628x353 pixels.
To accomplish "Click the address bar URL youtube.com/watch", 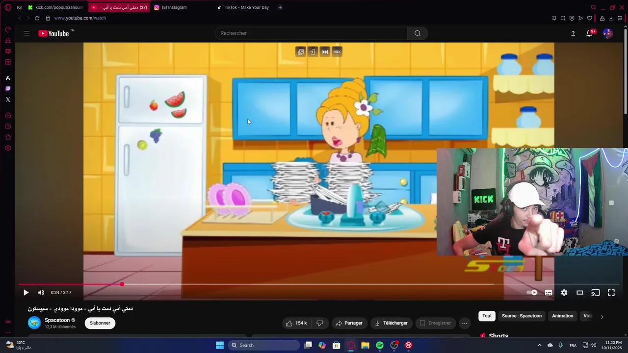I will [80, 18].
